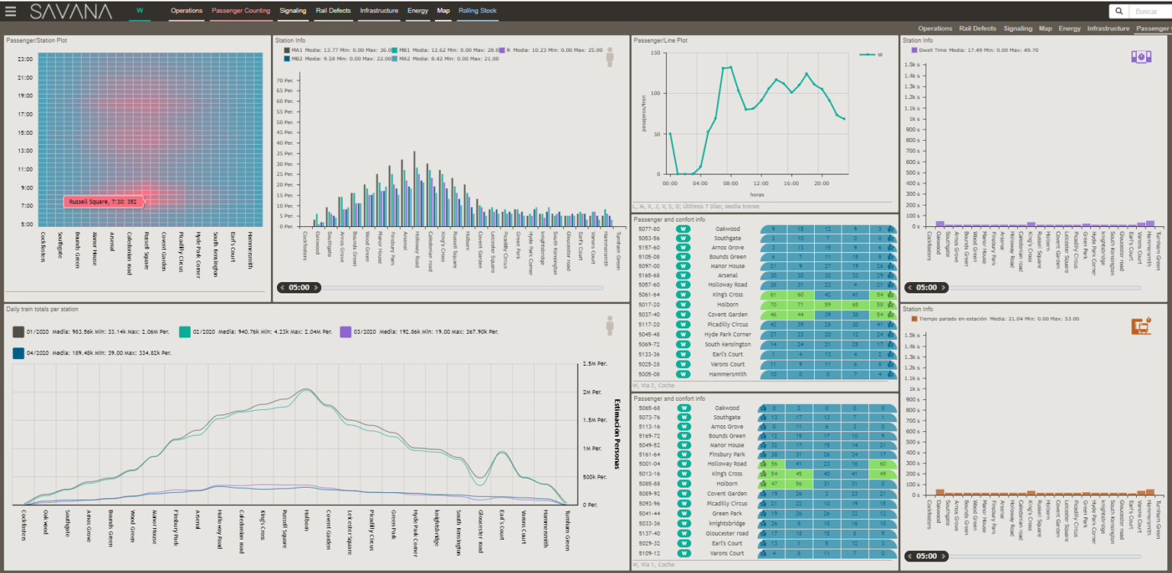This screenshot has height=573, width=1172.
Task: Step the stop time chart back one hour
Action: tap(910, 556)
